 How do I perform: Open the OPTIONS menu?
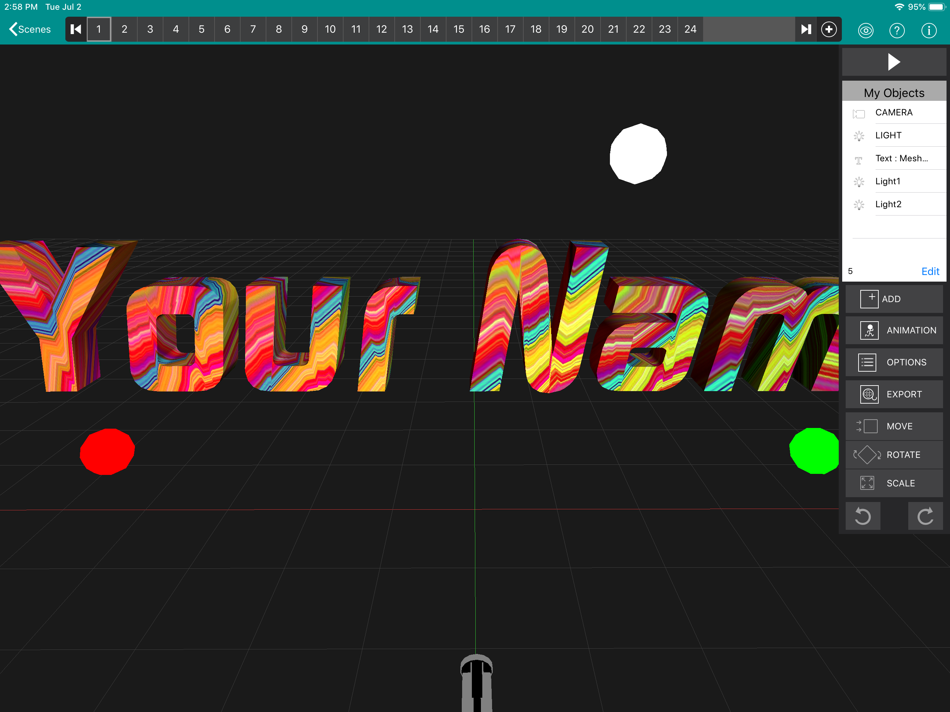click(894, 363)
